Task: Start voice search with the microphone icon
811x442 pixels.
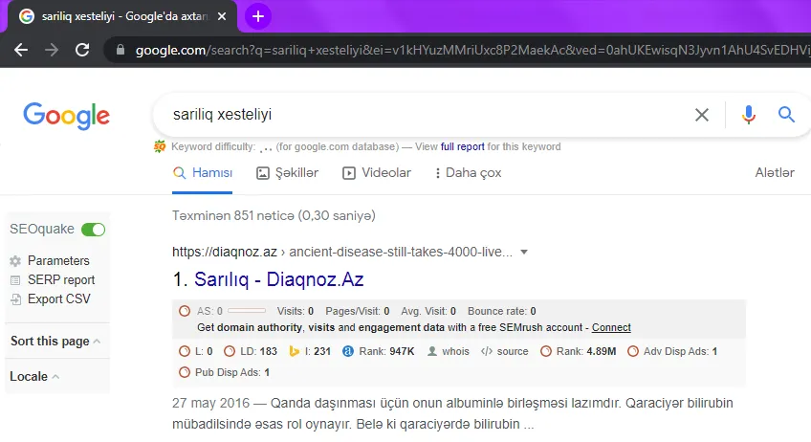Action: (x=749, y=115)
